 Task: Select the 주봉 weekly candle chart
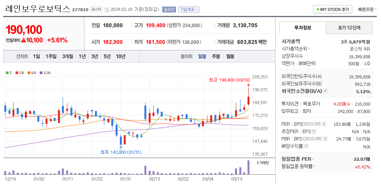point(216,57)
